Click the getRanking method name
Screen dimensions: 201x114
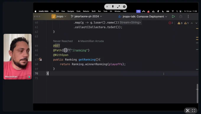click(x=87, y=60)
